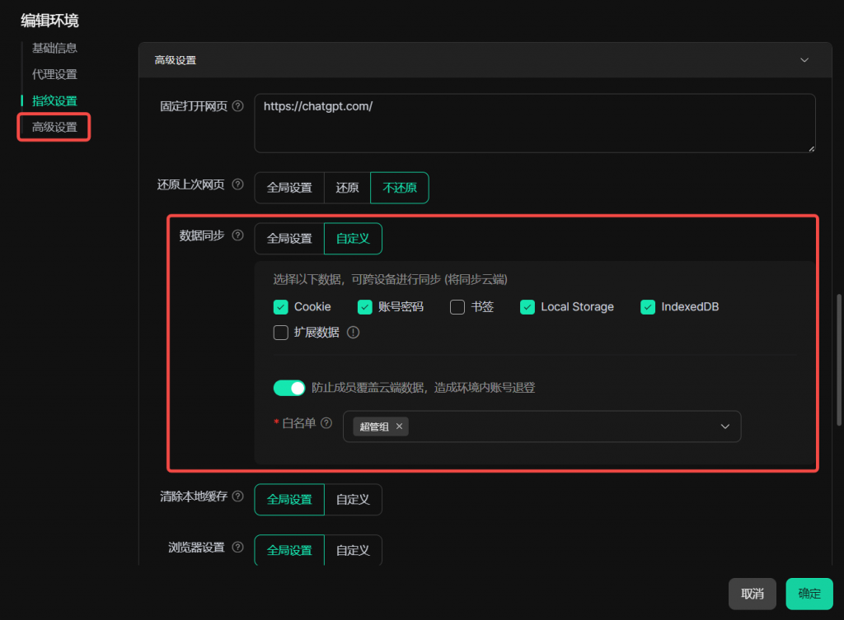Go to 基础信息 in the sidebar
This screenshot has height=620, width=844.
[54, 48]
